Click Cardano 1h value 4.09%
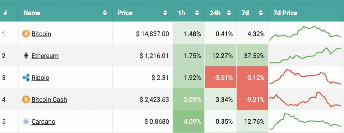This screenshot has height=133, width=344. click(192, 121)
